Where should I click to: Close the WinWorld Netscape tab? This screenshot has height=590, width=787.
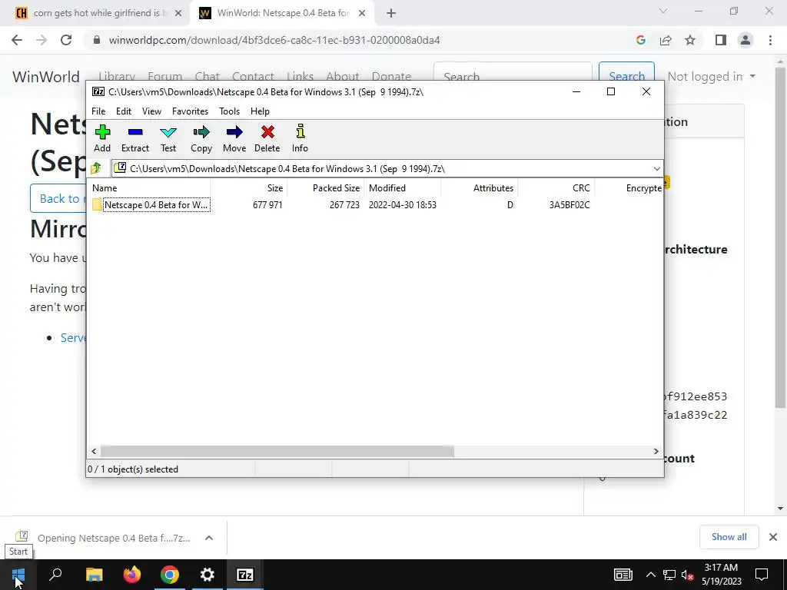[x=362, y=14]
